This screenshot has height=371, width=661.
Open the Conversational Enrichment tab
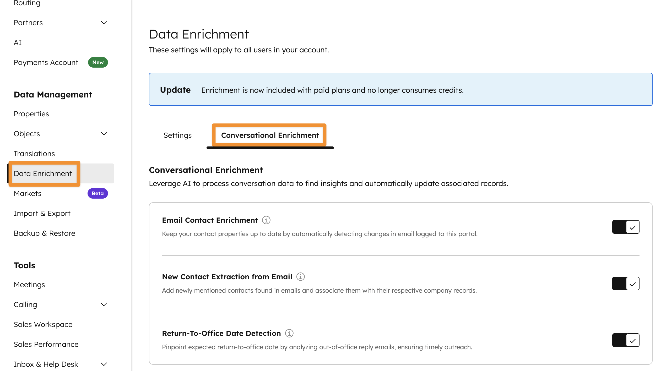(270, 135)
